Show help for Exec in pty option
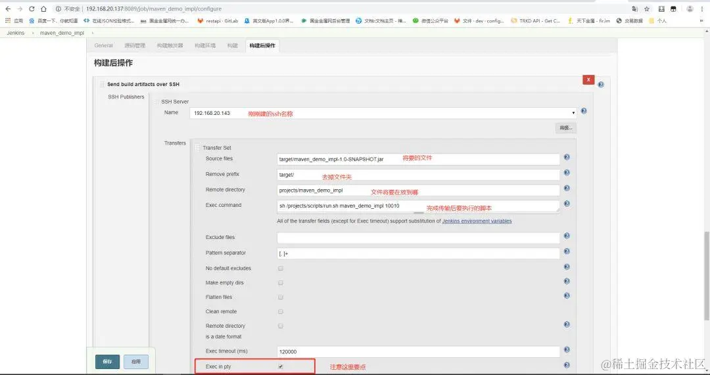Image resolution: width=710 pixels, height=375 pixels. [x=567, y=366]
